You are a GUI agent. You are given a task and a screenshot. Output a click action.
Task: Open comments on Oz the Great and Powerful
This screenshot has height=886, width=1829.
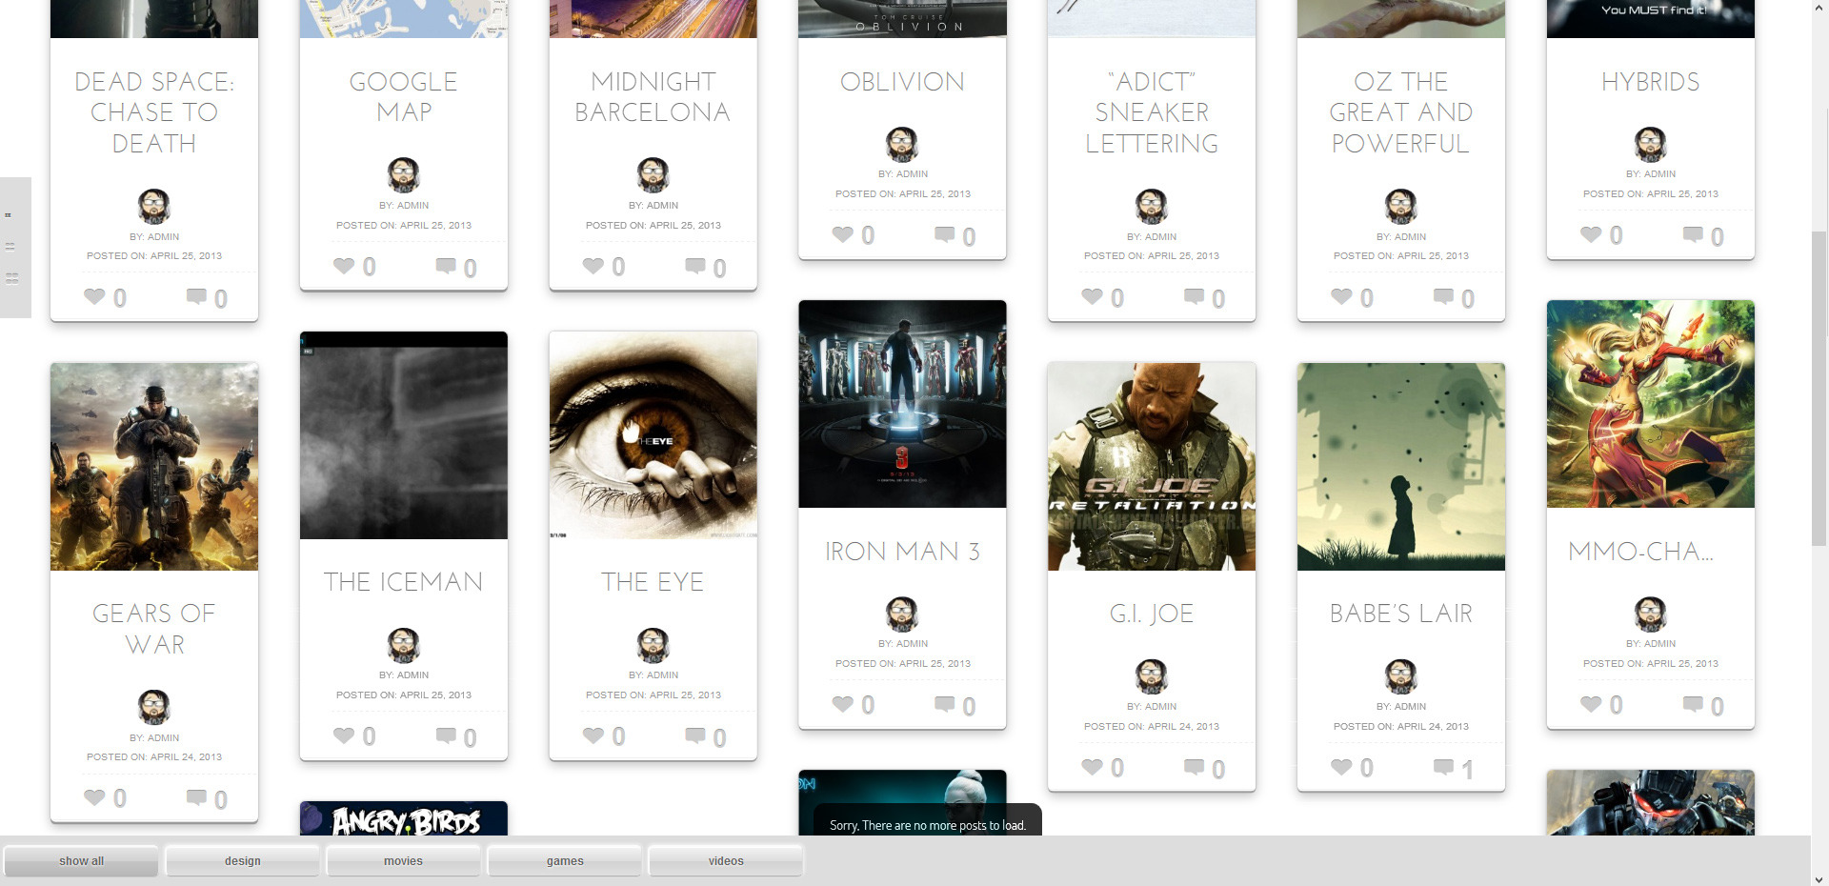[1444, 296]
